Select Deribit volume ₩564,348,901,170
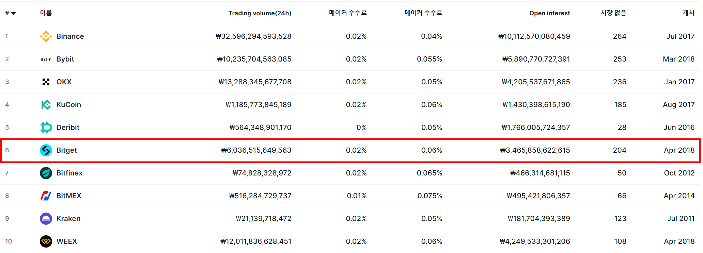 pyautogui.click(x=260, y=128)
